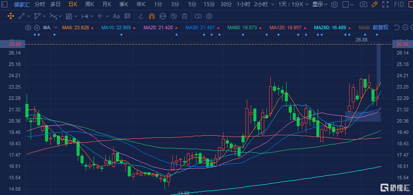Select the wave pattern 1-3 tool
Image resolution: width=413 pixels, height=195 pixels.
pos(53,16)
